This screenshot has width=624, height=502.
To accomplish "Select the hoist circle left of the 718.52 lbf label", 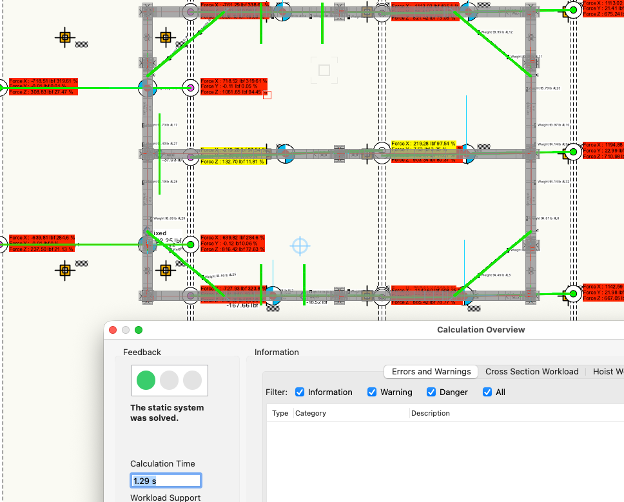I will pyautogui.click(x=190, y=88).
